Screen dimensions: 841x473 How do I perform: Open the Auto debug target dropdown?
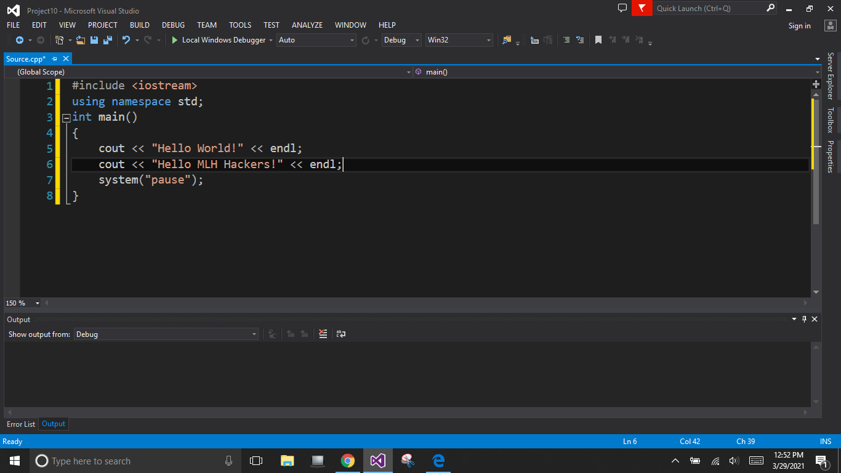click(x=316, y=40)
